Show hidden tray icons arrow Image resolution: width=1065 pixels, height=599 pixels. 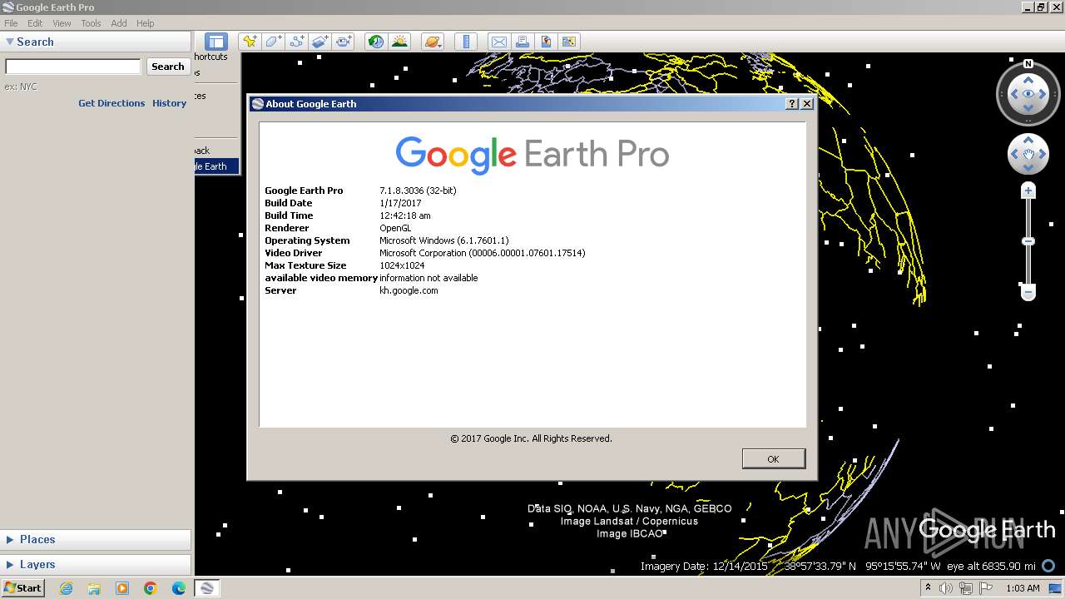[x=928, y=588]
